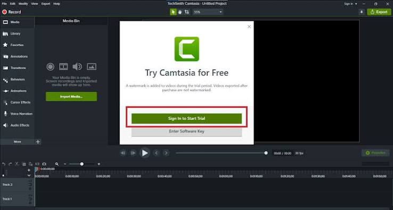Open the Edit menu
Screen dimensions: 393x210
click(13, 4)
